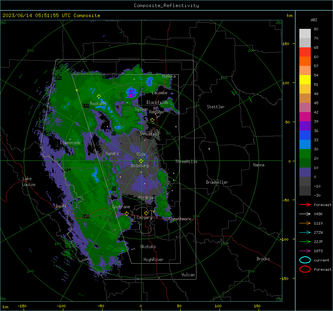Click the Lake Louise label
Viewport: 333px width, 311px height.
[x=28, y=182]
